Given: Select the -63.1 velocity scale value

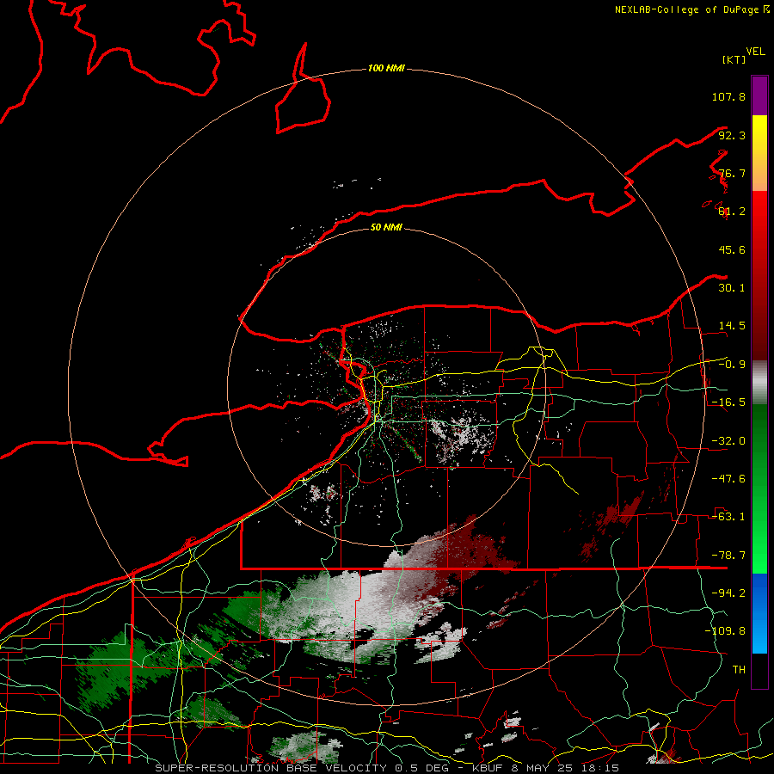Looking at the screenshot, I should [x=728, y=517].
